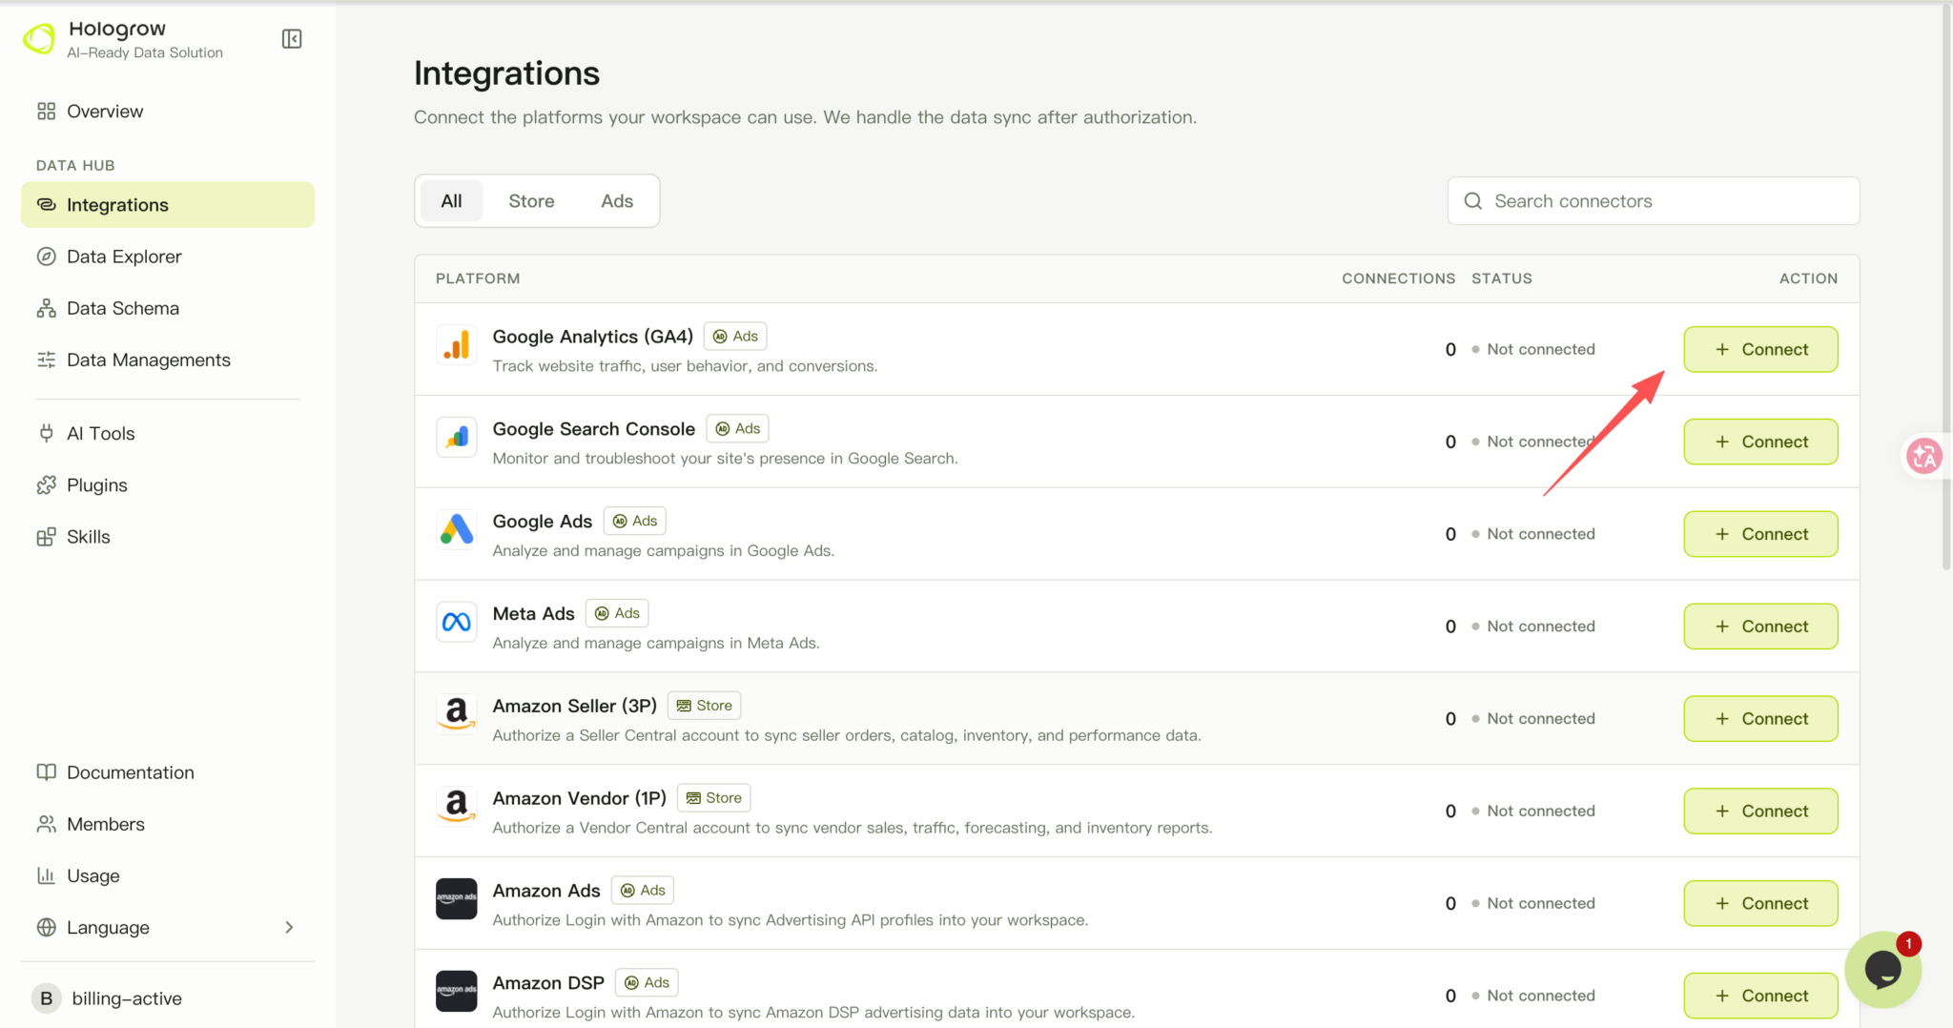Click the Amazon Seller (3P) logo

457,714
